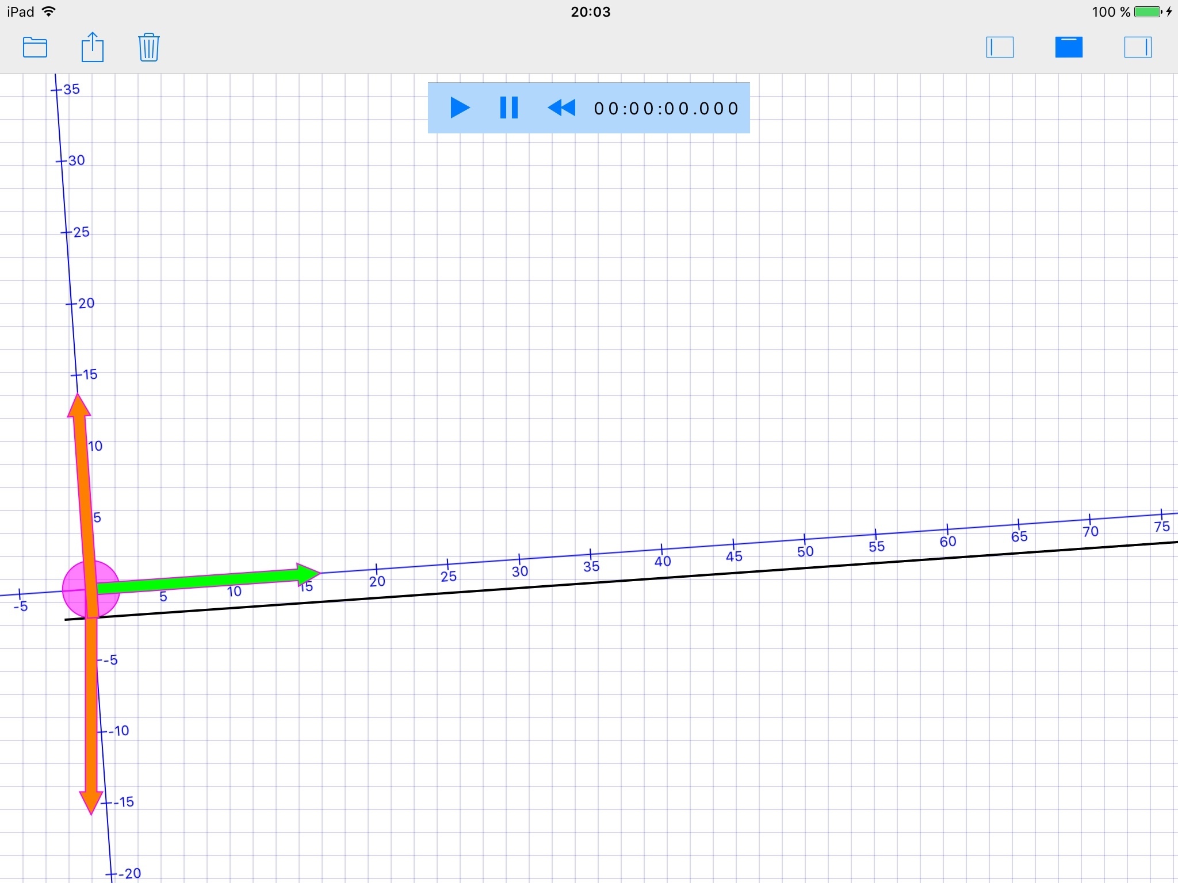Viewport: 1178px width, 883px height.
Task: Tap the battery indicator in status bar
Action: click(1148, 12)
